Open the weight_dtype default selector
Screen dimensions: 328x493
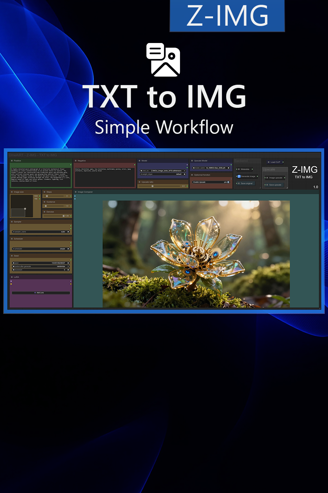(x=163, y=174)
